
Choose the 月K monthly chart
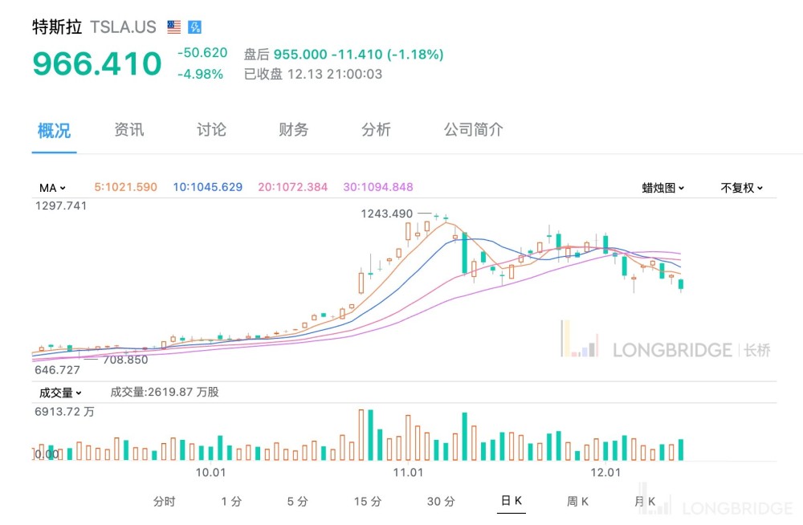click(x=645, y=502)
